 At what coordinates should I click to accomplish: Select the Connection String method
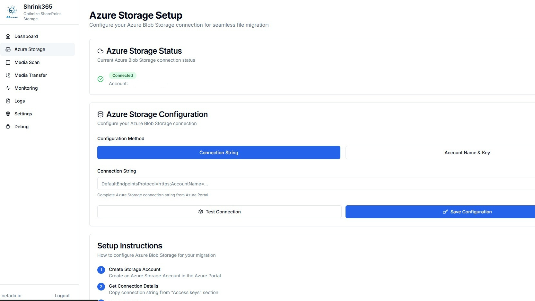point(219,153)
